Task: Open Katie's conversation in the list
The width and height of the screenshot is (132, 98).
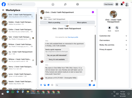Action: [18, 88]
